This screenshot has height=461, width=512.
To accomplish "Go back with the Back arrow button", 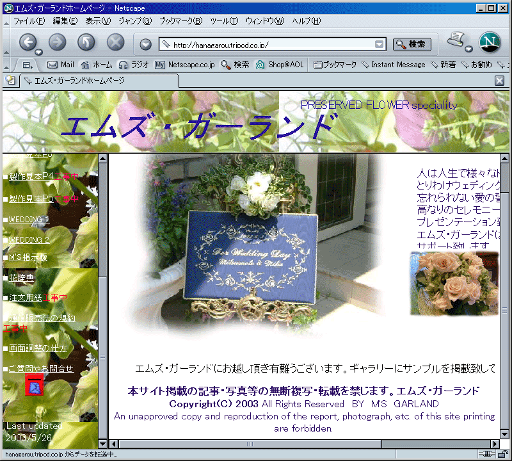I will 28,42.
